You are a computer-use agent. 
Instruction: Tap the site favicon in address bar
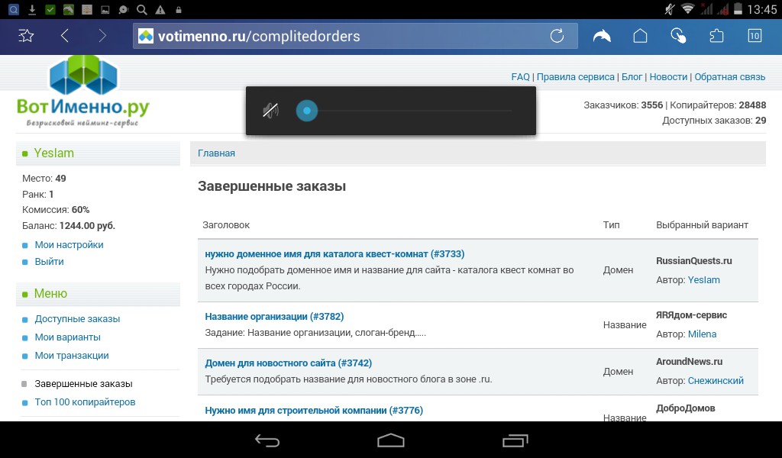[x=146, y=36]
